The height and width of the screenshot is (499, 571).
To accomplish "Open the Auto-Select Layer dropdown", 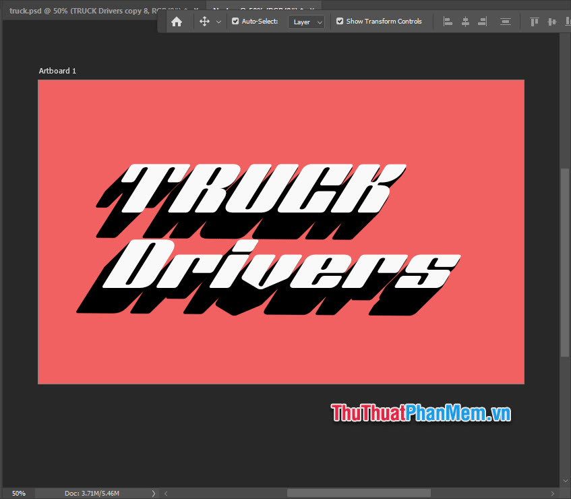I will (306, 22).
